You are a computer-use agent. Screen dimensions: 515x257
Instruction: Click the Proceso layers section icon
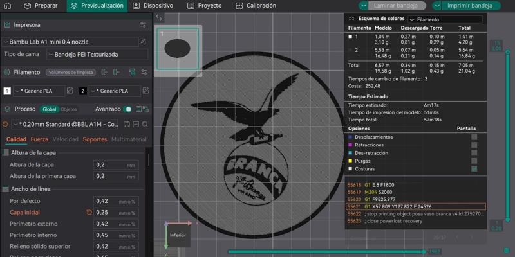7,109
